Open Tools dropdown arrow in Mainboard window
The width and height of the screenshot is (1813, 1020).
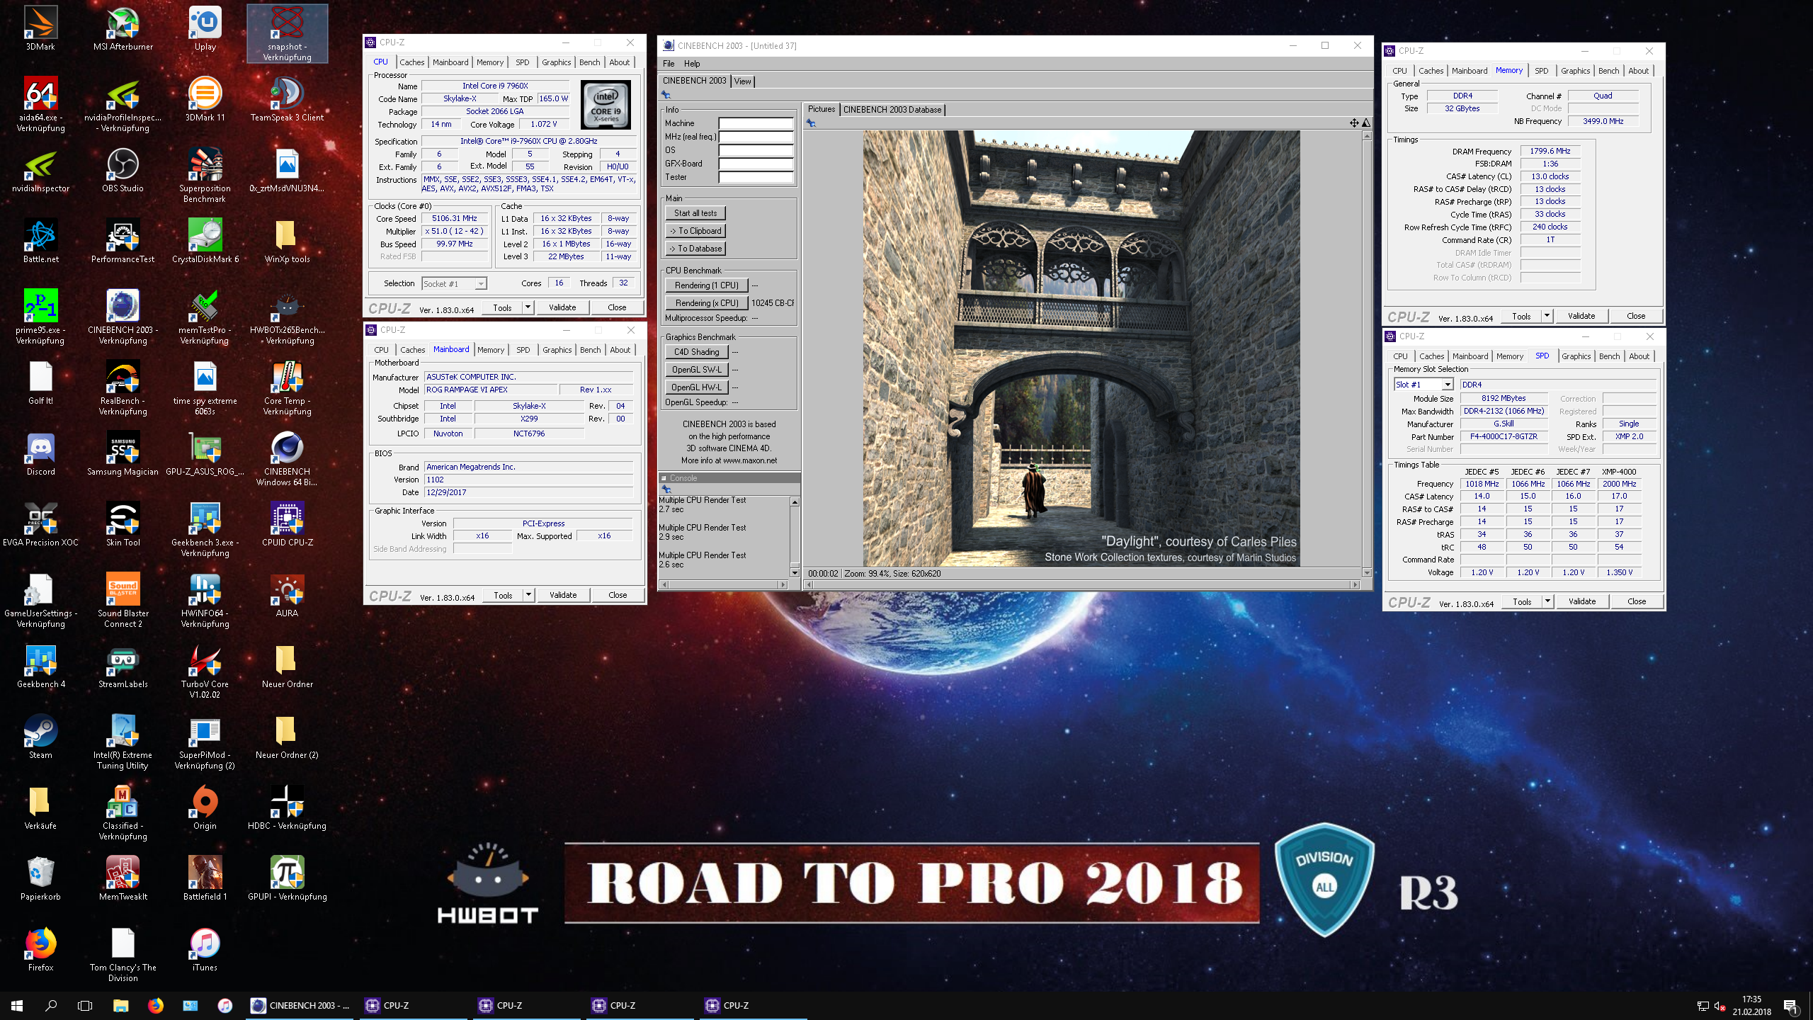point(528,595)
